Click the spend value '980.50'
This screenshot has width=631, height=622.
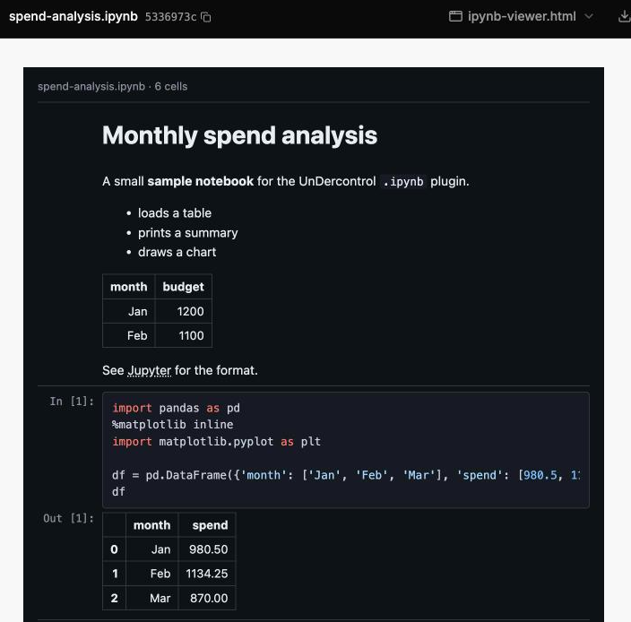[207, 549]
